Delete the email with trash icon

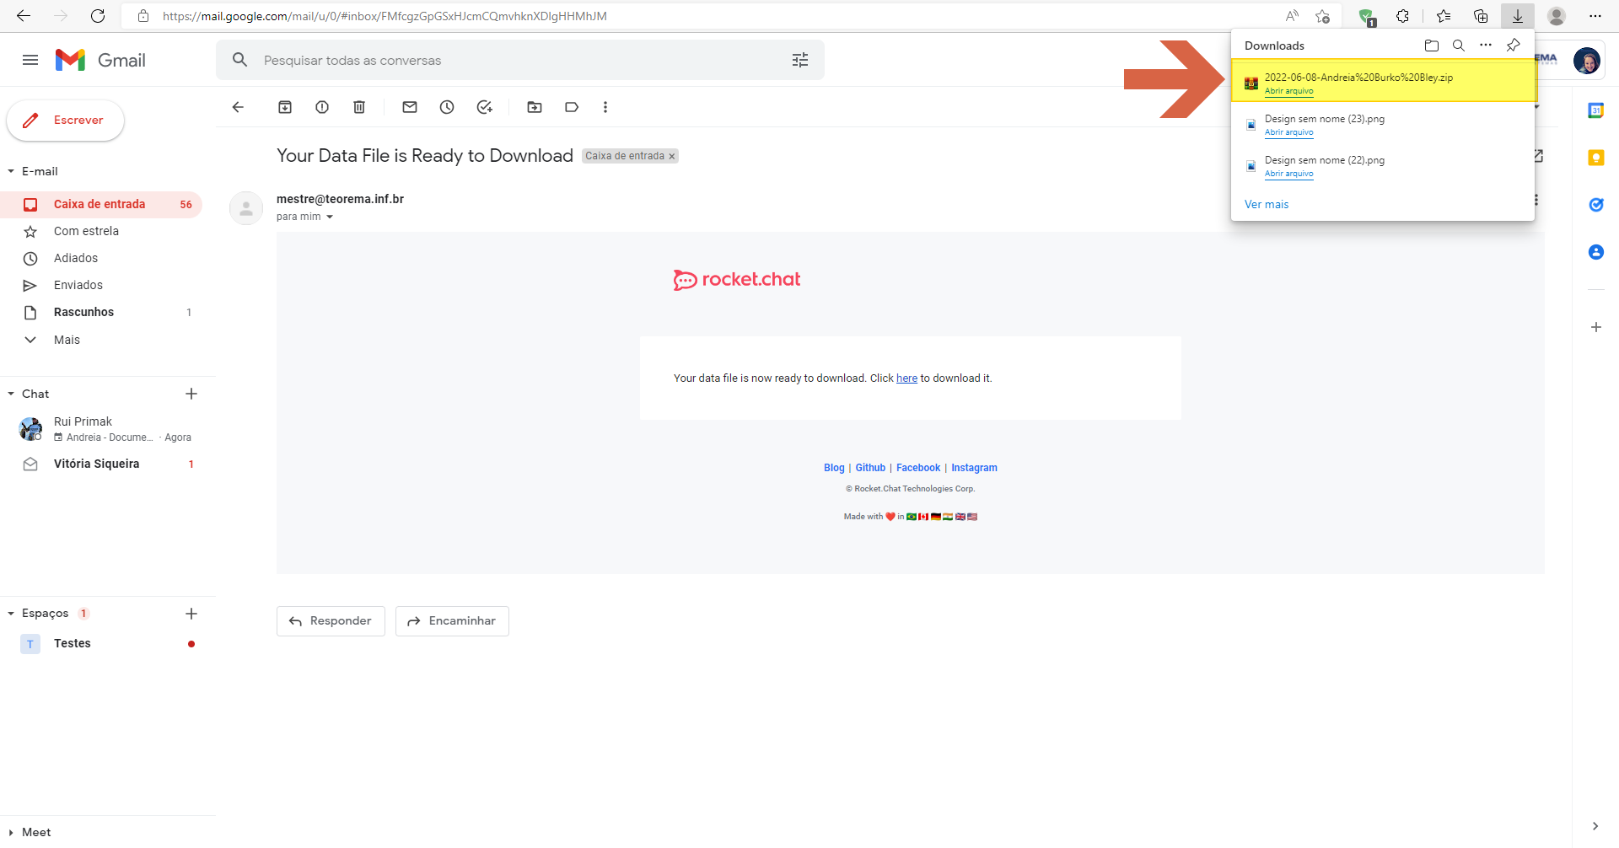(x=359, y=107)
